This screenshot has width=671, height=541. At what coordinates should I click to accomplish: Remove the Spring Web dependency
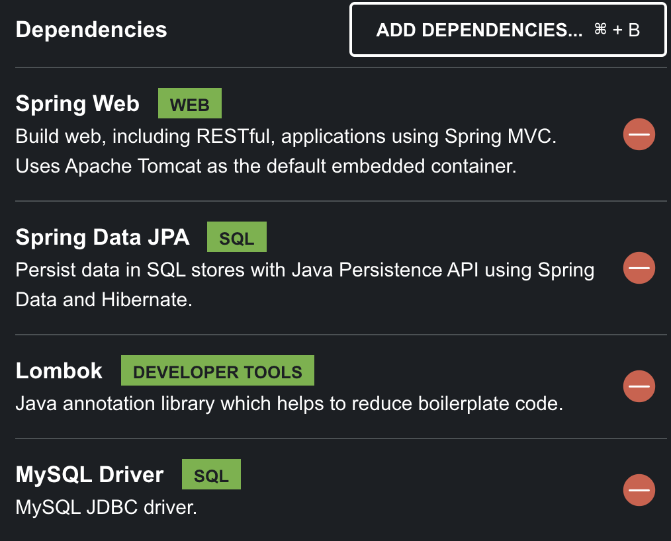(x=639, y=134)
